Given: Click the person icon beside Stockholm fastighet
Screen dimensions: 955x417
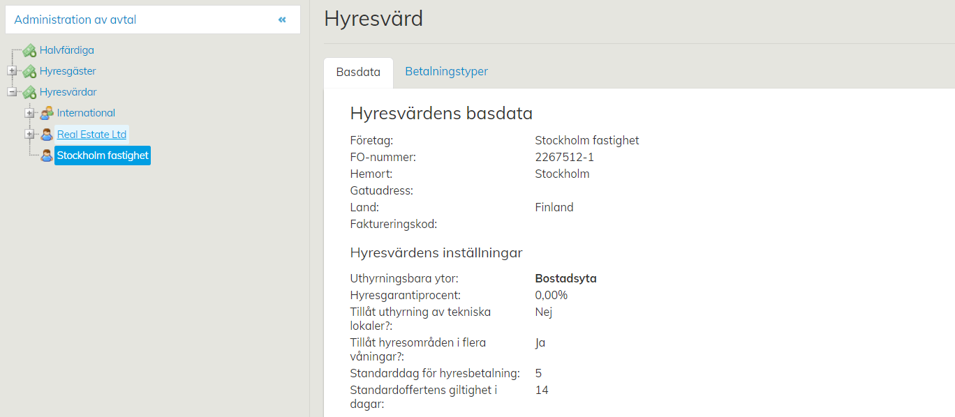Looking at the screenshot, I should (x=47, y=156).
